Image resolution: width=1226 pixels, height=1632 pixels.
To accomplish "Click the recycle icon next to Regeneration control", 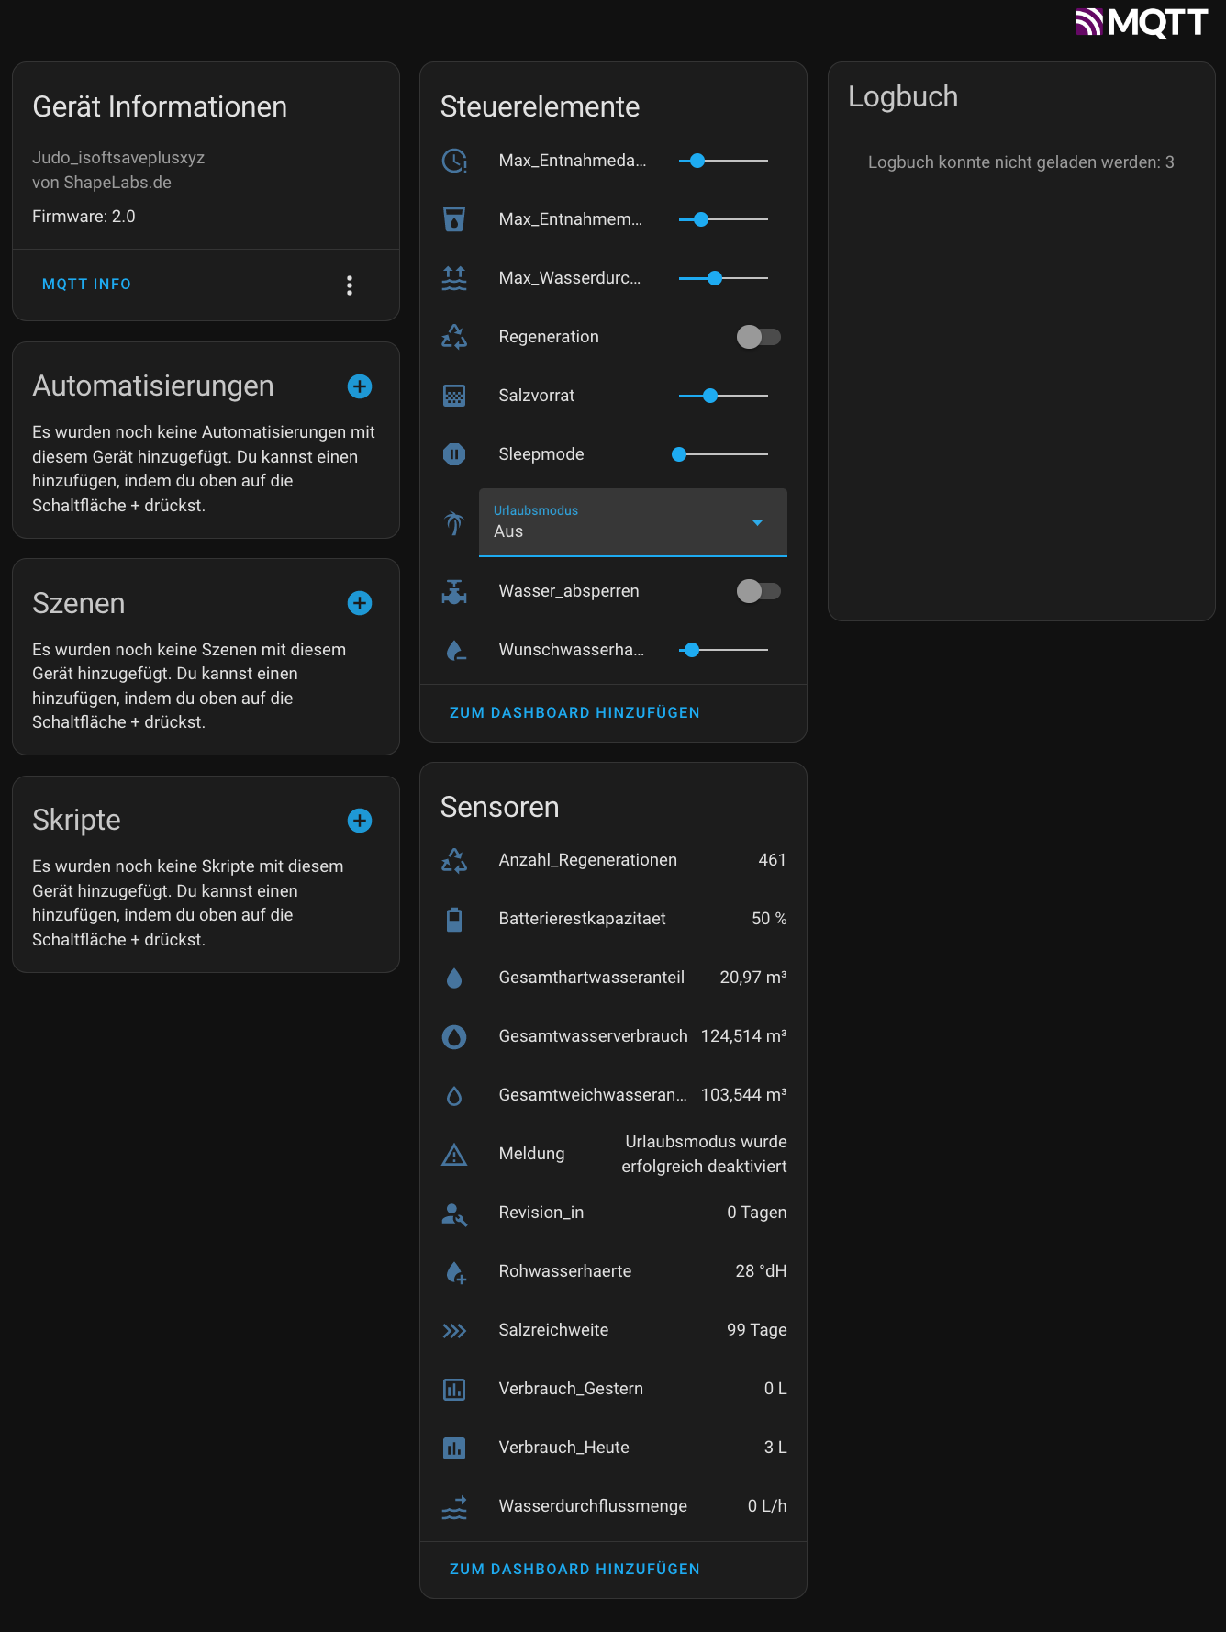I will [x=454, y=337].
